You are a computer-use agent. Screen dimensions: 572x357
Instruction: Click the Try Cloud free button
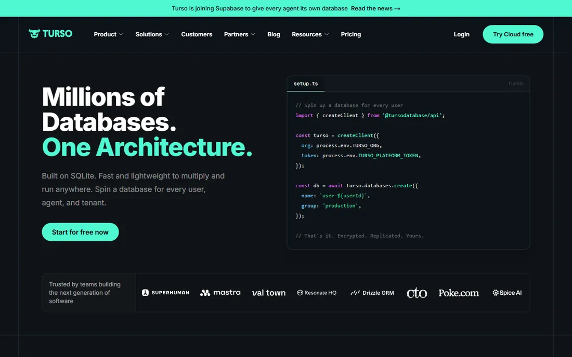coord(513,34)
